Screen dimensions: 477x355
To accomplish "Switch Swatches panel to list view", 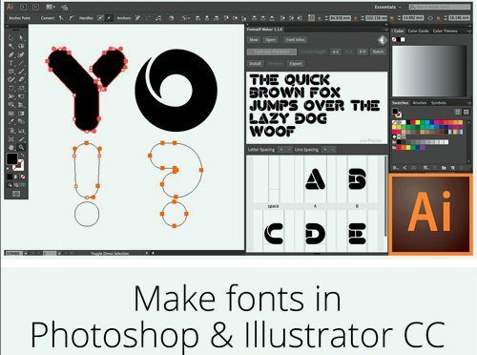I will 458,112.
